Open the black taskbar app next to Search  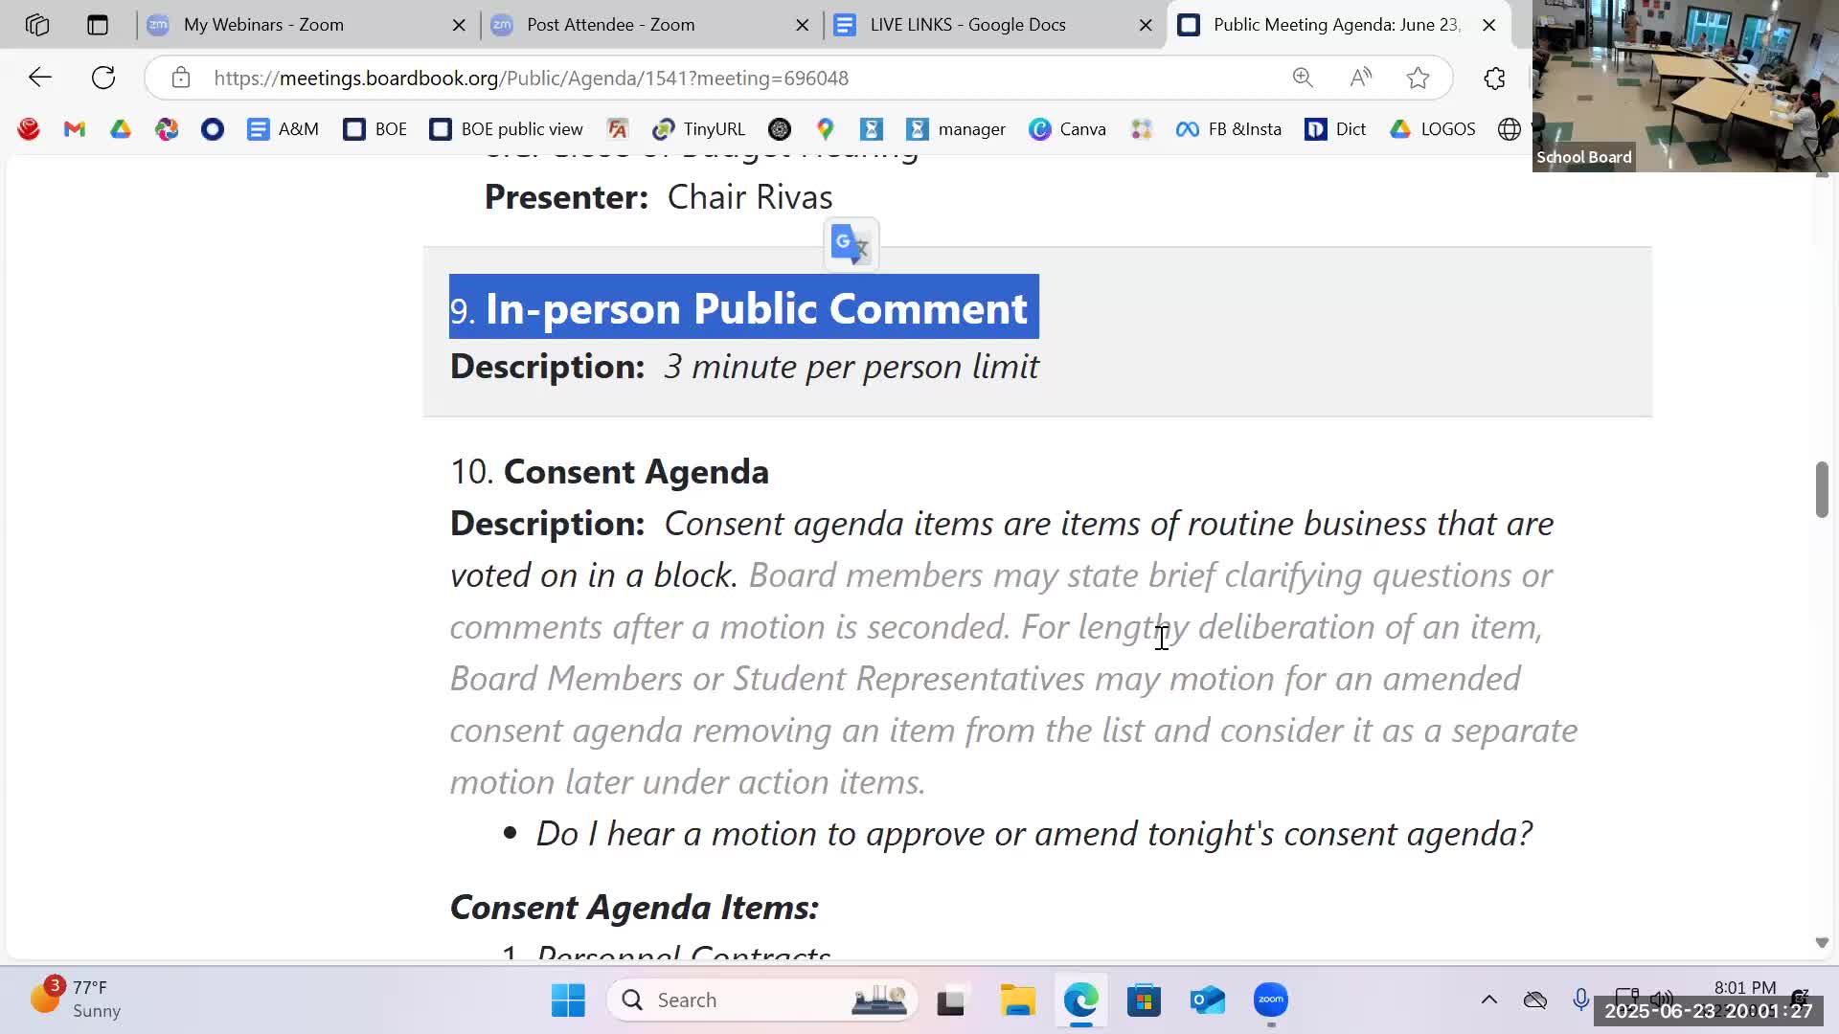(x=950, y=1000)
